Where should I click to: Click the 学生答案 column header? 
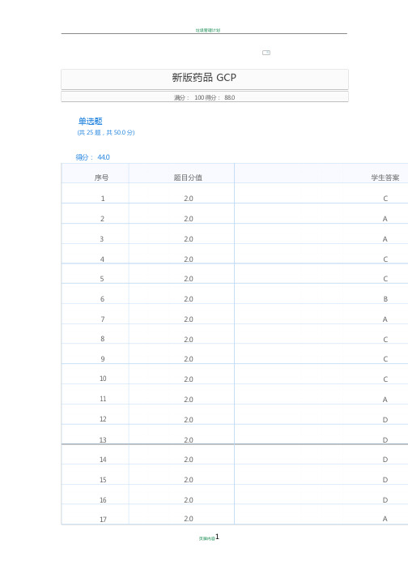pyautogui.click(x=385, y=178)
